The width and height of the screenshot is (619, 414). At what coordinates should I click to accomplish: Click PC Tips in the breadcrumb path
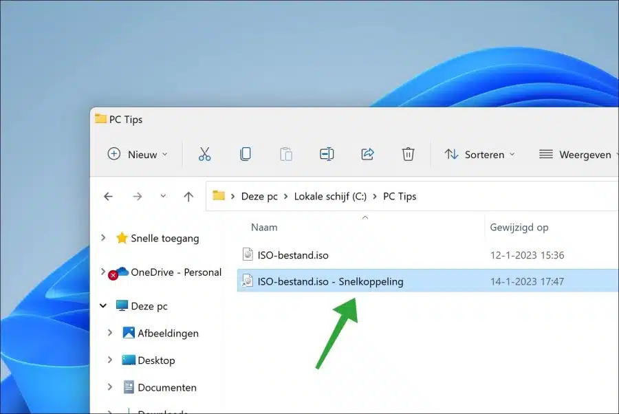[x=400, y=196]
